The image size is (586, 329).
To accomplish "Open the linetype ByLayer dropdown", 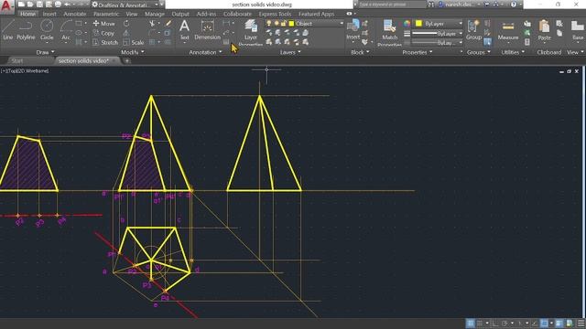I will coord(437,43).
